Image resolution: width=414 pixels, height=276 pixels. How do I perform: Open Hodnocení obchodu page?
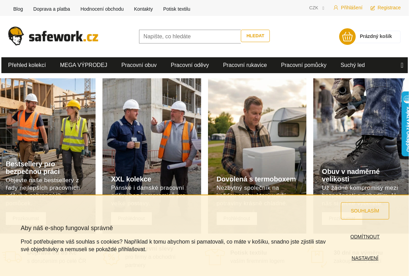102,9
